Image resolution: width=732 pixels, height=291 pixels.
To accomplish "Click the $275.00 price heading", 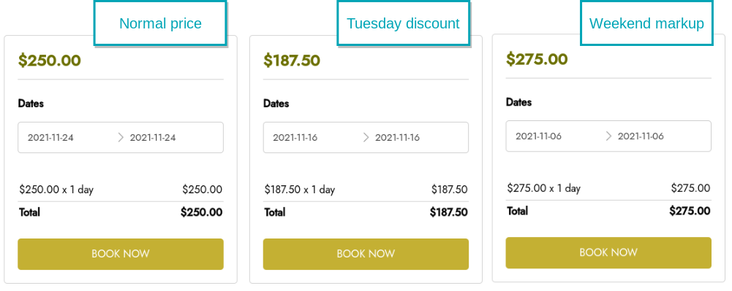I will [537, 59].
